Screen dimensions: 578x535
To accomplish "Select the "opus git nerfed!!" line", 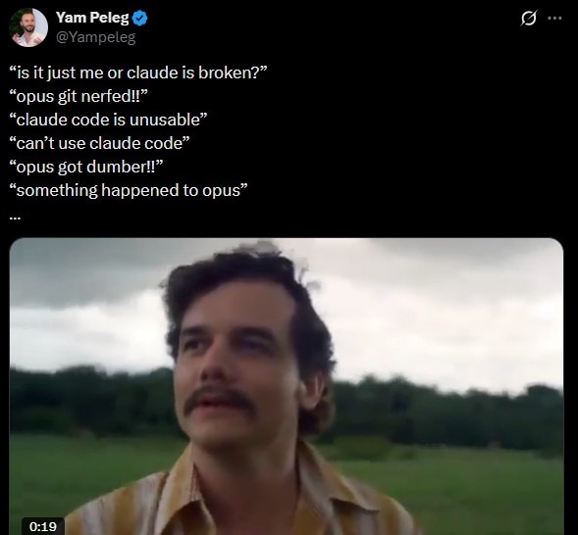I will click(79, 96).
